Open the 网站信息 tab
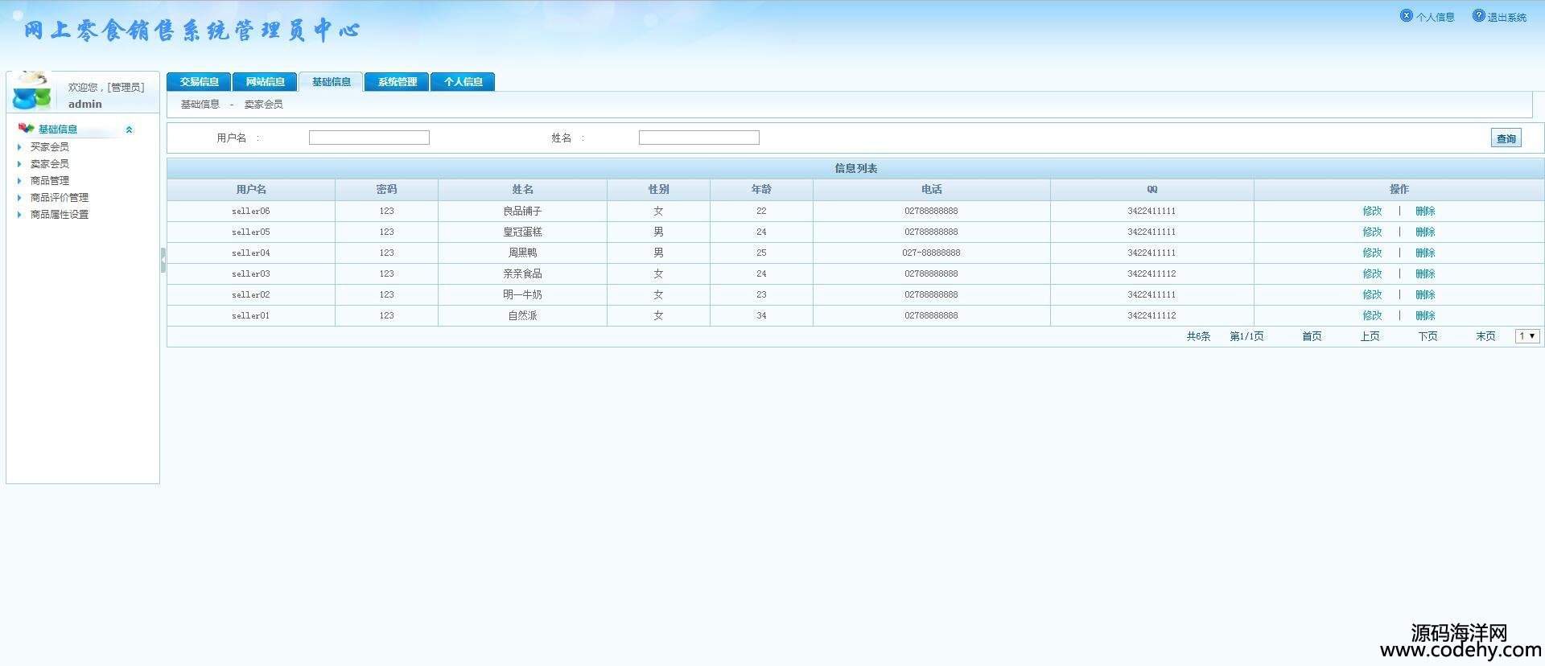This screenshot has height=666, width=1545. pos(265,82)
